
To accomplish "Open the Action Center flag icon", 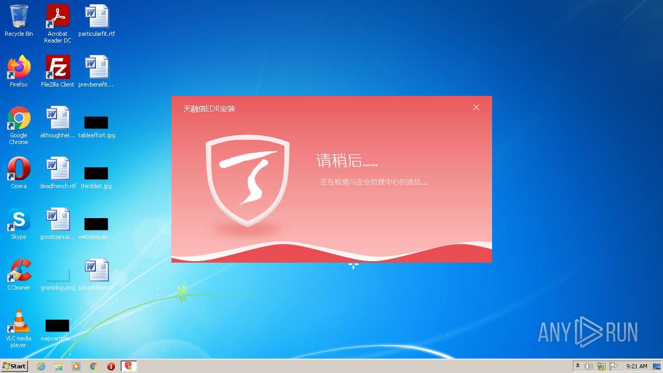I will pos(614,366).
